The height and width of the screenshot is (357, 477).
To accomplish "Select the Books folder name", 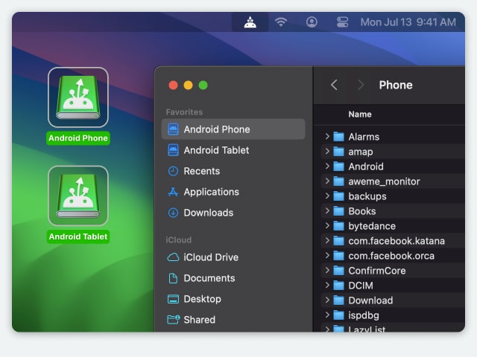I will [362, 211].
